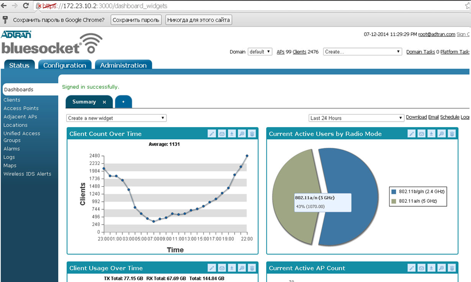The width and height of the screenshot is (471, 282).
Task: Delete the Current Active Users by Radio Mode widget
Action: coord(452,134)
